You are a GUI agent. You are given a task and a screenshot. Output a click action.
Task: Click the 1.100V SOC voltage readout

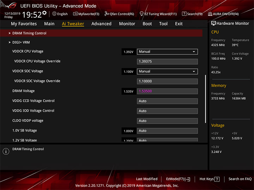click(x=128, y=72)
